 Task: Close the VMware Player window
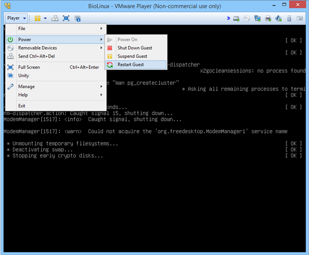click(x=298, y=5)
